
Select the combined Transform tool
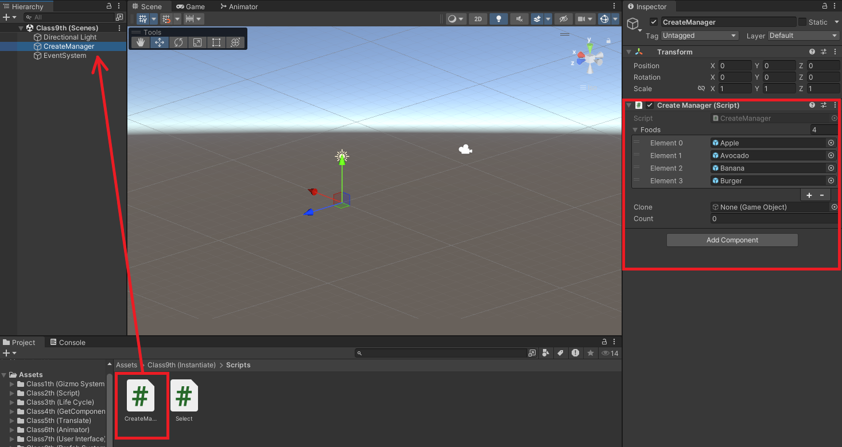point(235,42)
